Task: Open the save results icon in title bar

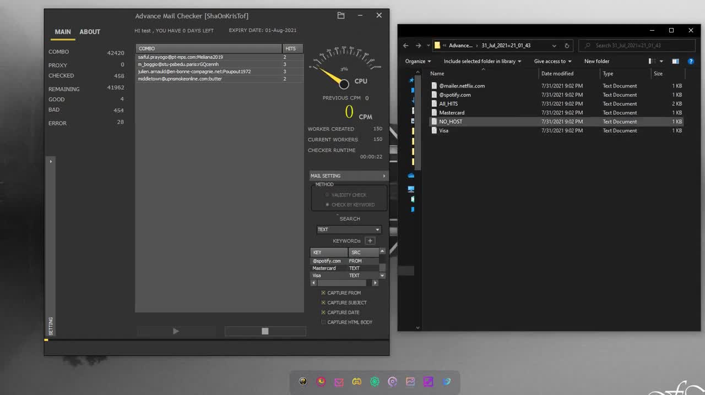Action: pyautogui.click(x=340, y=15)
